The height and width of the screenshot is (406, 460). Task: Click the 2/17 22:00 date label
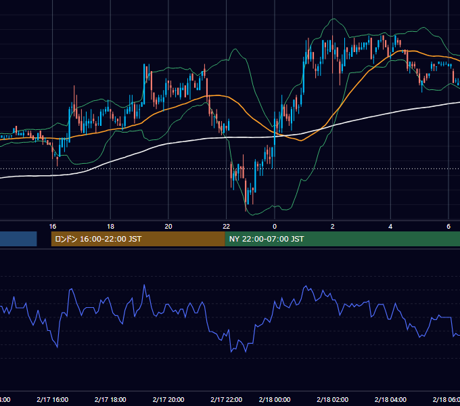(x=226, y=399)
